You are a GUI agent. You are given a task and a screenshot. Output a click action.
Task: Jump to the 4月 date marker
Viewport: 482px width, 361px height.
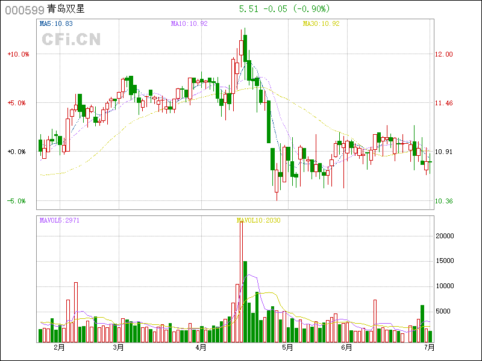click(x=201, y=347)
